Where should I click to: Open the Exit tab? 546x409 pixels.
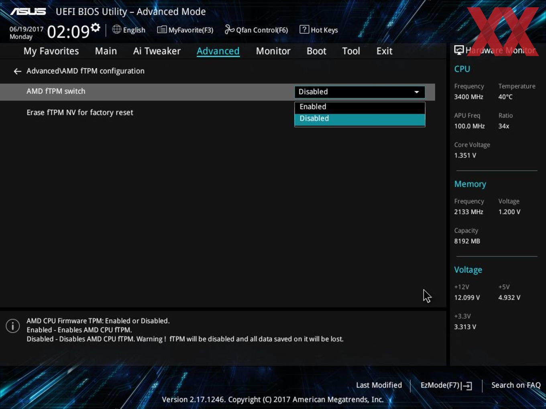click(384, 51)
